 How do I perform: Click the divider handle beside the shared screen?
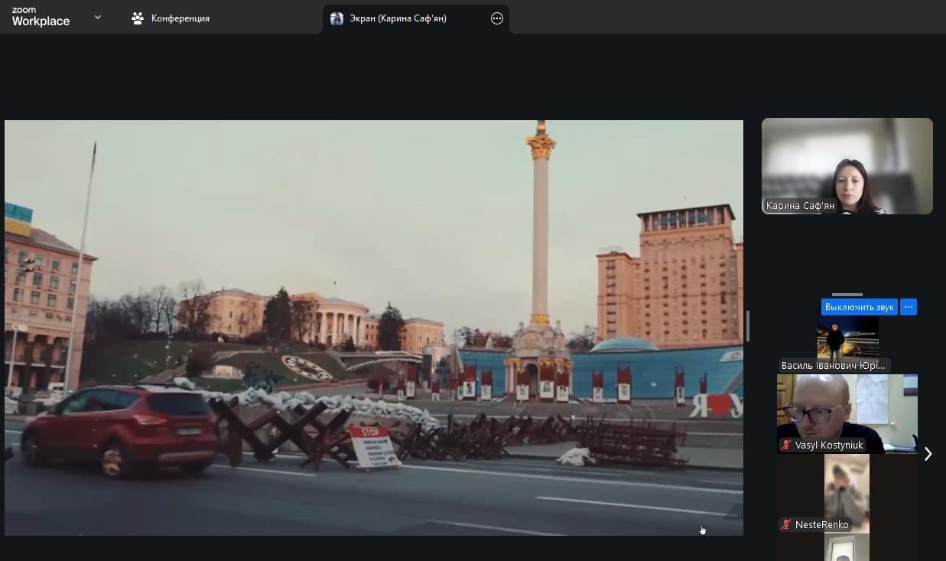748,327
